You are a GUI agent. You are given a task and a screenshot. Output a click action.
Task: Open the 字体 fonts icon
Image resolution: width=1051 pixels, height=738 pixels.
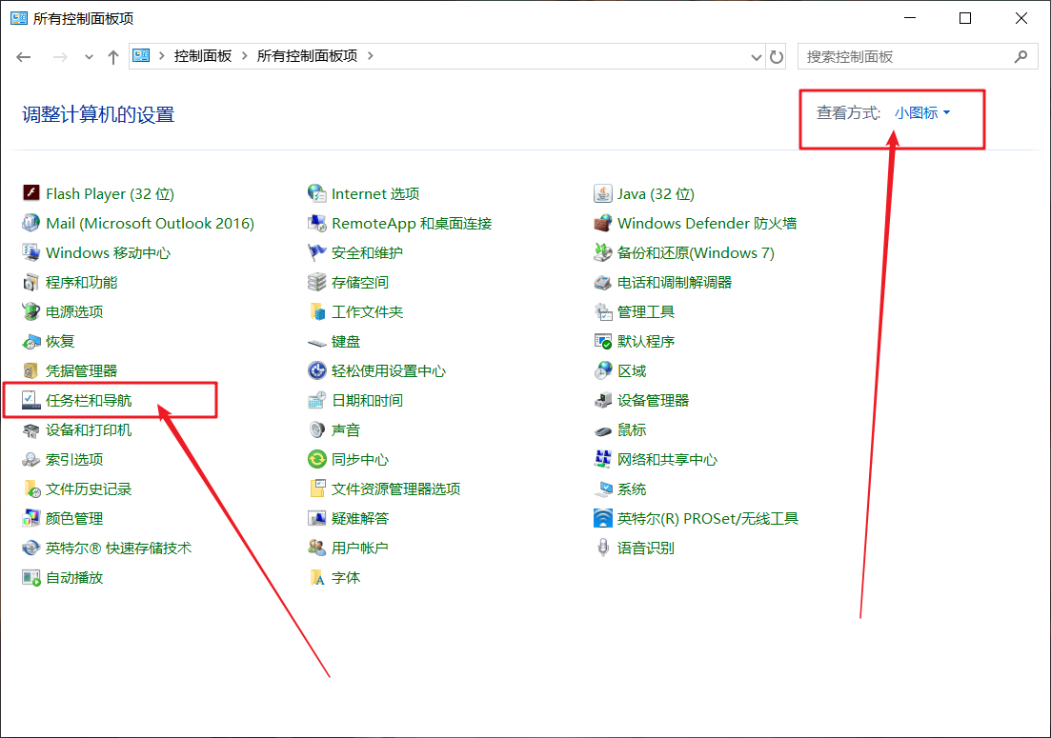point(317,577)
